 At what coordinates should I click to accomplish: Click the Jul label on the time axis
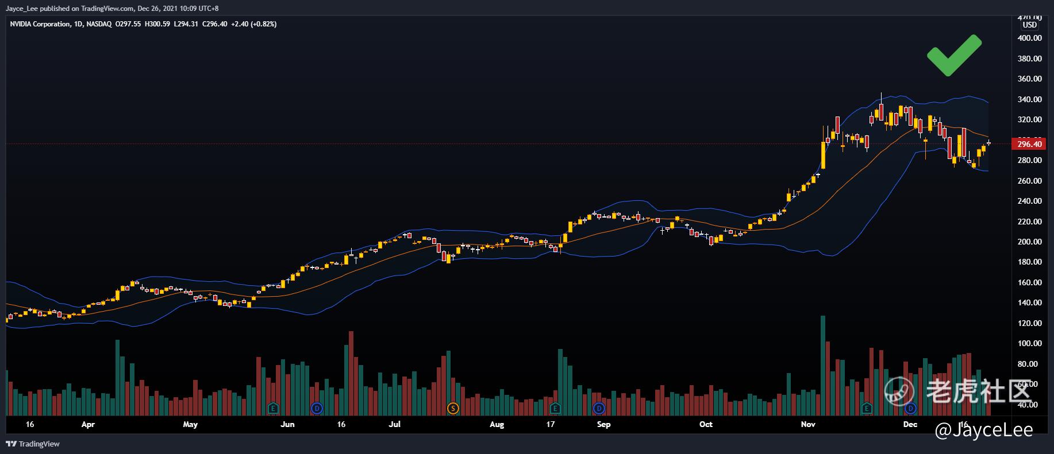click(x=394, y=425)
